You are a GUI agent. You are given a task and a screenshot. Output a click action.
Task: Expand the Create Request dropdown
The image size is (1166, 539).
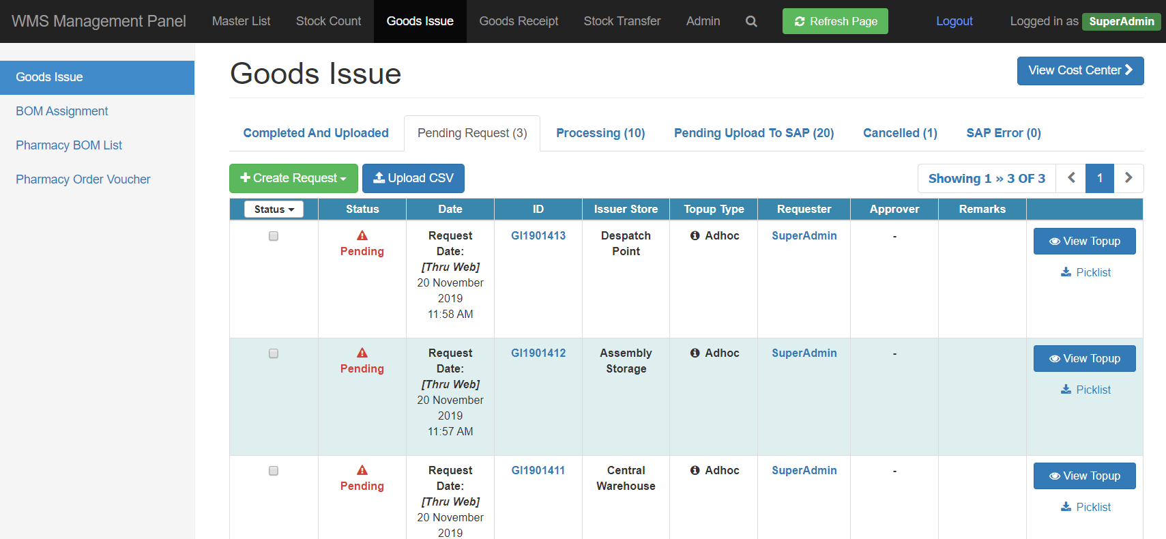[x=293, y=178]
